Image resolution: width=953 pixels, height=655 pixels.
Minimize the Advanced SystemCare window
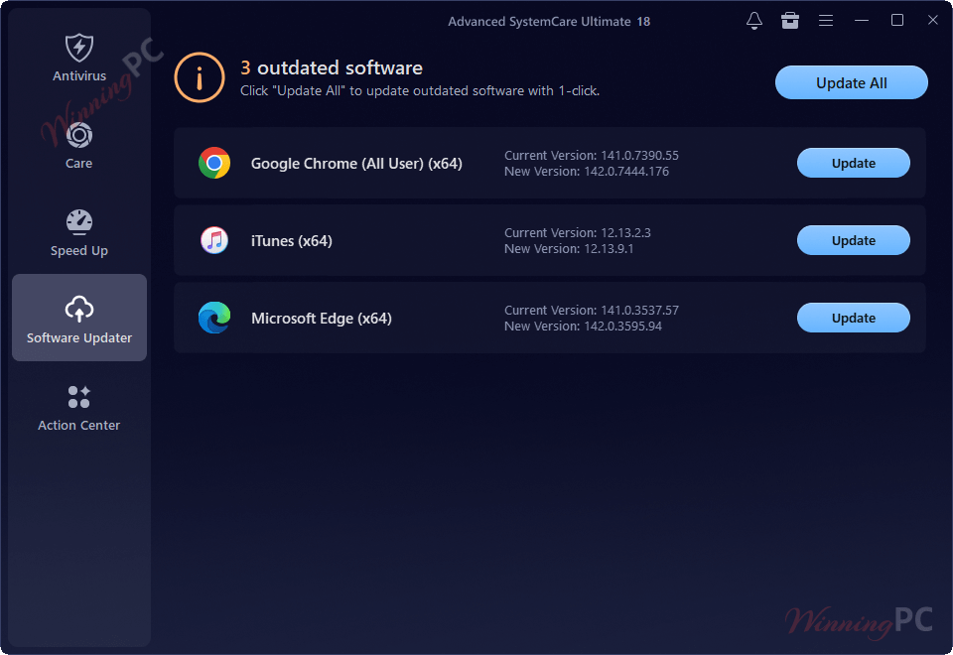click(862, 21)
